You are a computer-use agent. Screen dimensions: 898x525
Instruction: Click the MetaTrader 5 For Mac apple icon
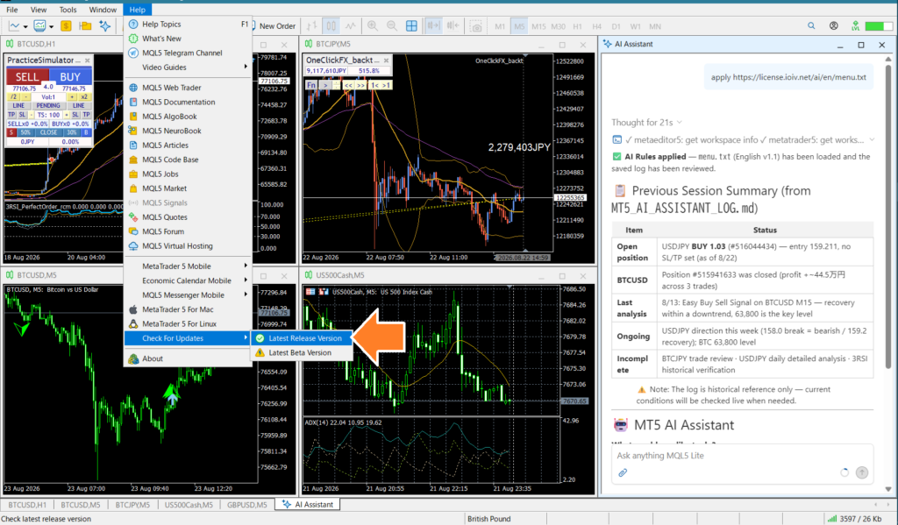tap(133, 309)
